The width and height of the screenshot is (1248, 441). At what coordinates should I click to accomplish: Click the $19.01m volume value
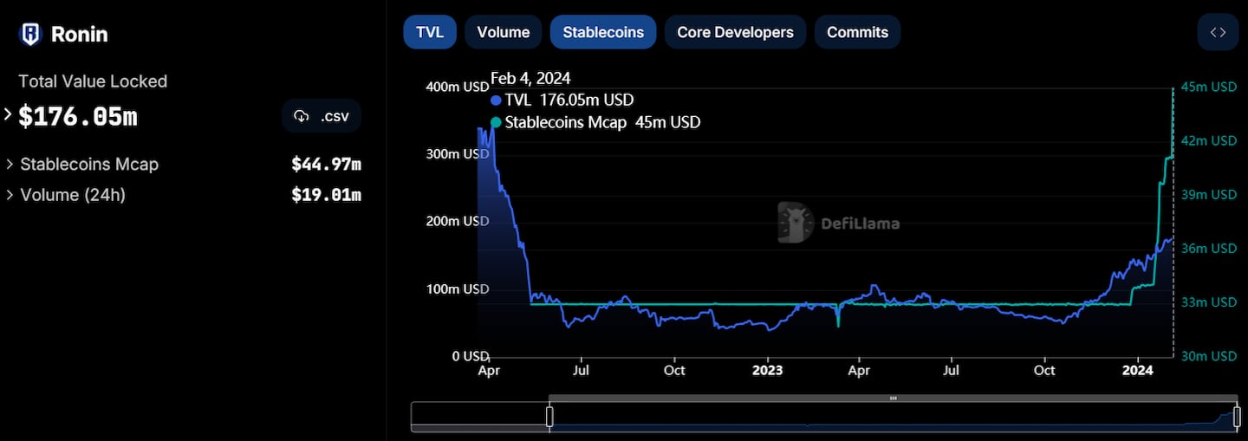[x=326, y=195]
